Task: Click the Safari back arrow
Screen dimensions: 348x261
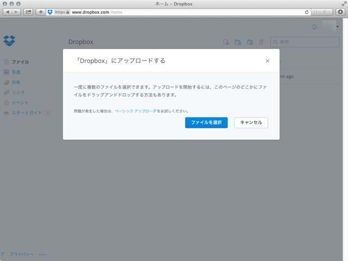Action: click(x=8, y=12)
